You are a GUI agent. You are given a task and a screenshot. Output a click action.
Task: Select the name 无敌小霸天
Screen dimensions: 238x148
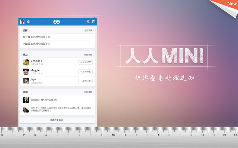click(37, 61)
